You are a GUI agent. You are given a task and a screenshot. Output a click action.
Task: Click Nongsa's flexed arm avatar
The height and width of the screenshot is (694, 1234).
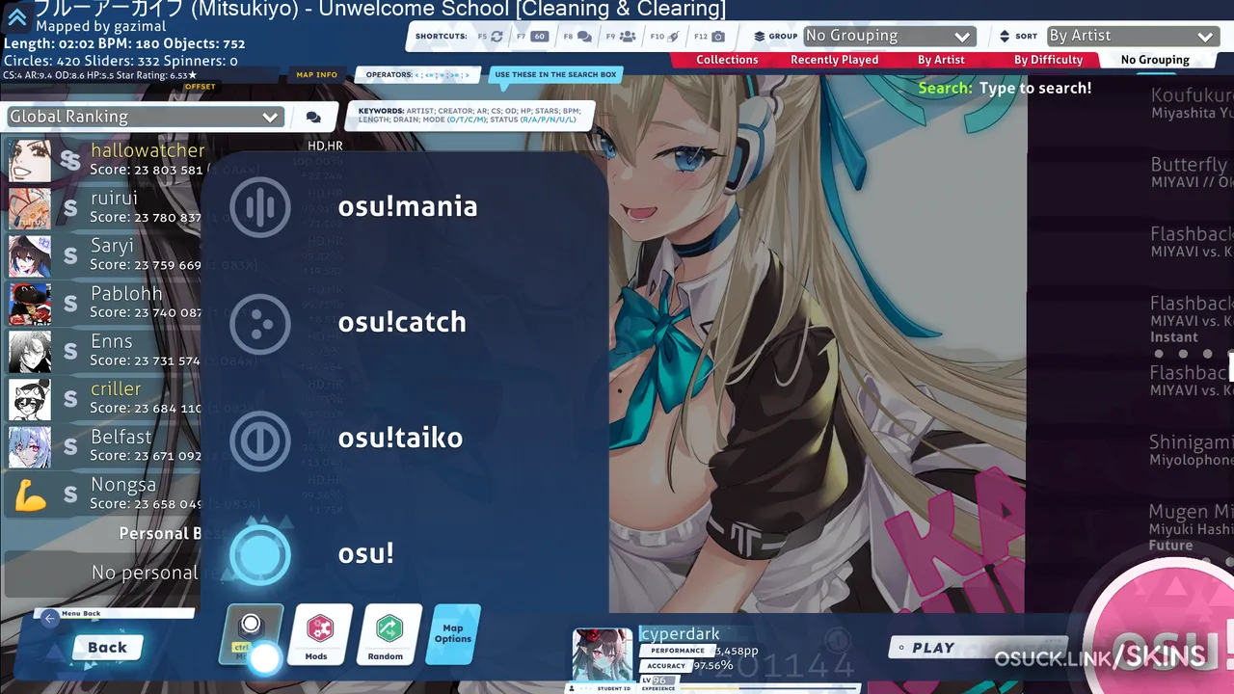click(30, 494)
